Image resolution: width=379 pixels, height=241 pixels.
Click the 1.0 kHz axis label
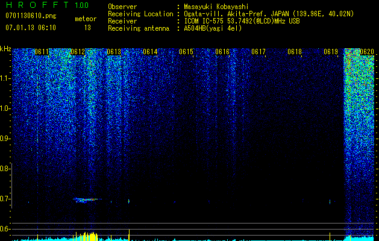(5, 108)
